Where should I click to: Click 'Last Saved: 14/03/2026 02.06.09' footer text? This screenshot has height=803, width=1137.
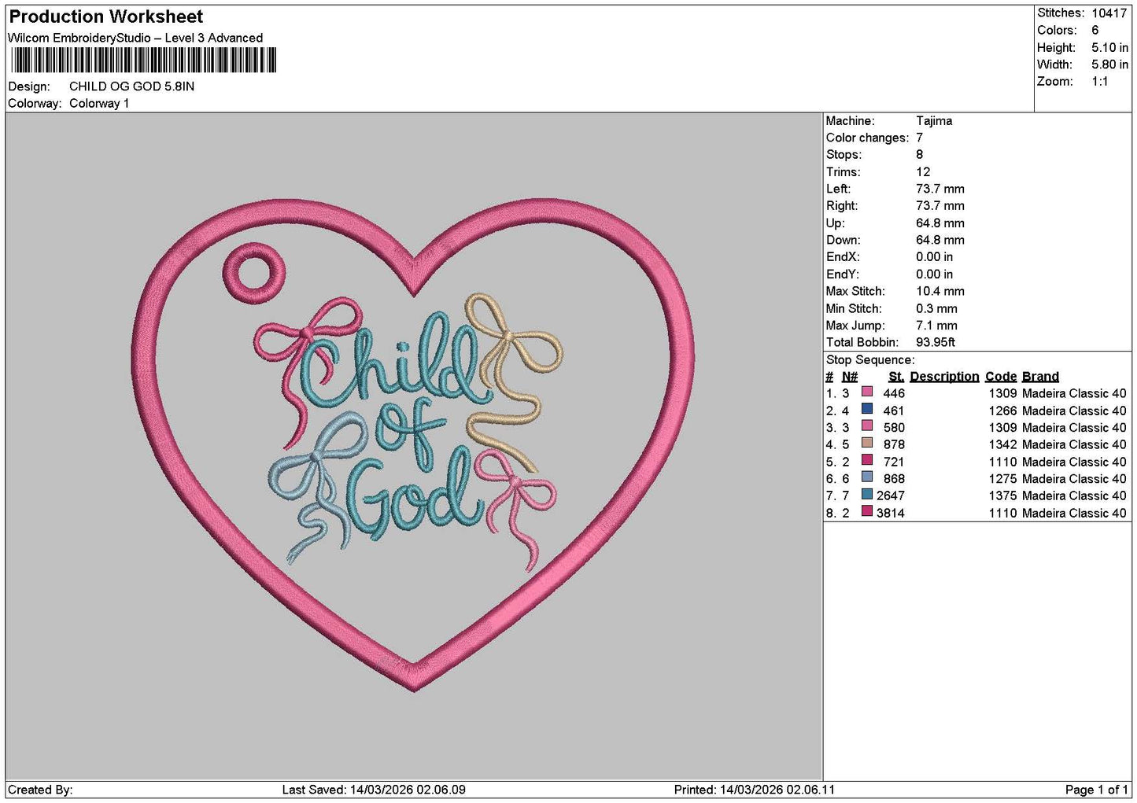374,790
